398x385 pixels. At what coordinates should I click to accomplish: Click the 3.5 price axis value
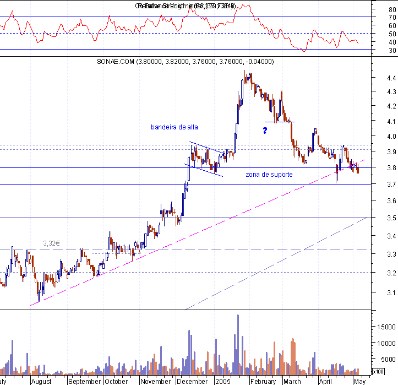point(391,218)
